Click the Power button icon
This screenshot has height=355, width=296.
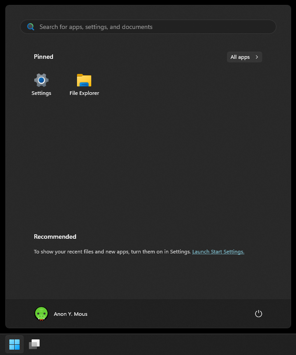(x=259, y=314)
